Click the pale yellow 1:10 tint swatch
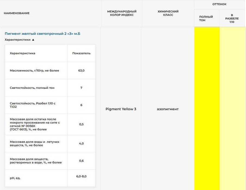This screenshot has width=246, height=190. pos(233,108)
